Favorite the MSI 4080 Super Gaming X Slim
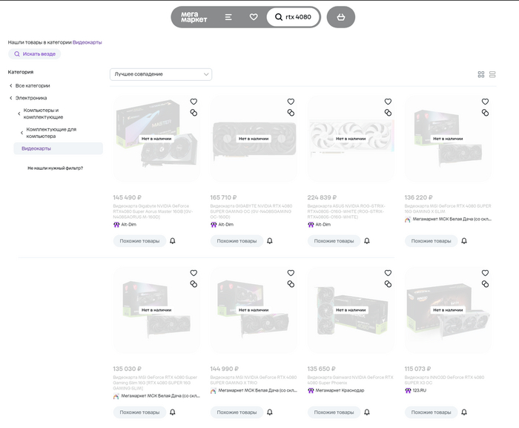519x428 pixels. click(x=485, y=102)
